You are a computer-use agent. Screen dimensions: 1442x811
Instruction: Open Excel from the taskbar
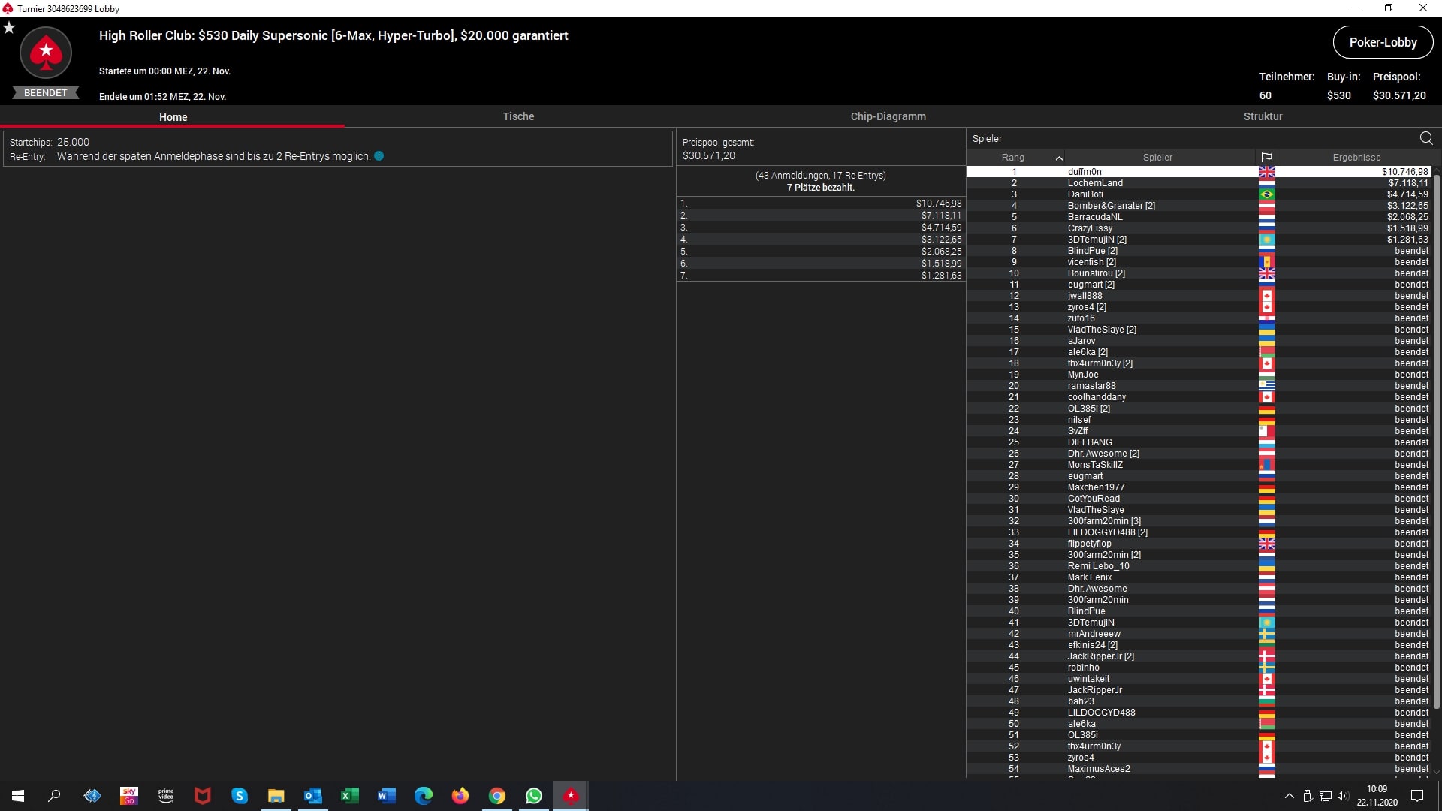pyautogui.click(x=350, y=796)
